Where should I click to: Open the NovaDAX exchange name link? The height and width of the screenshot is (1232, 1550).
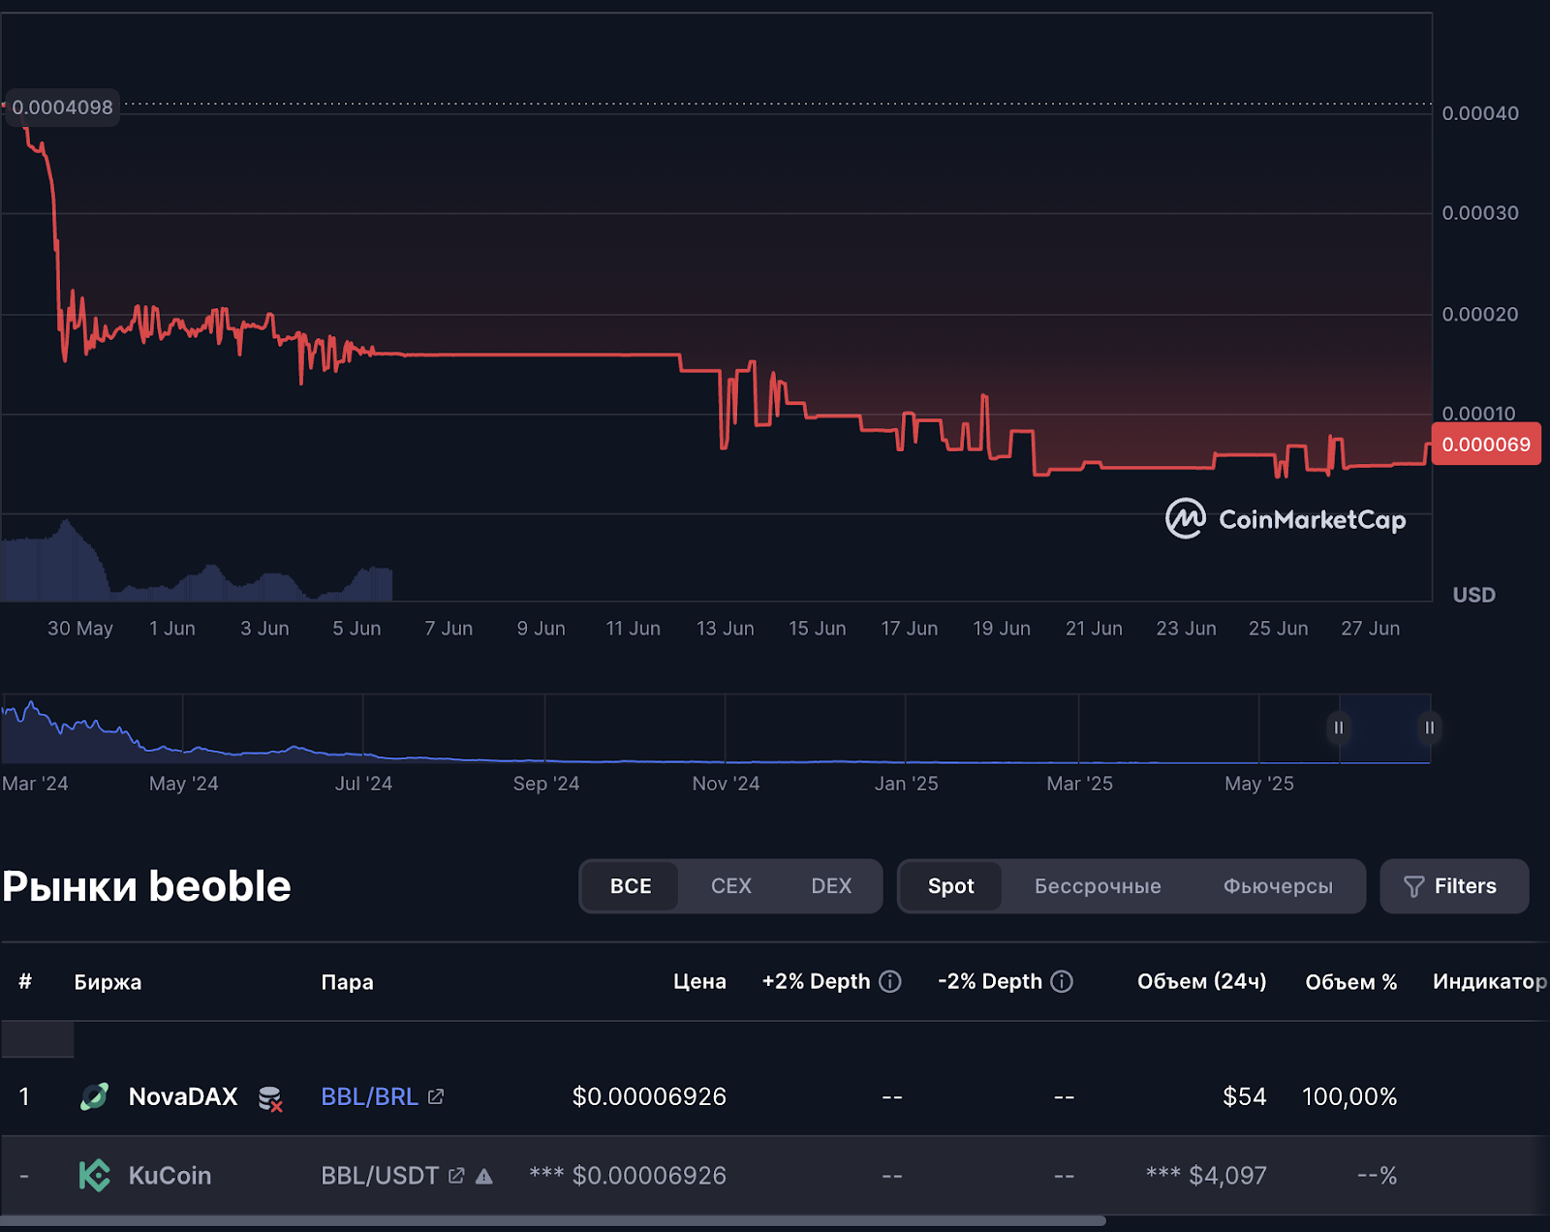tap(183, 1096)
